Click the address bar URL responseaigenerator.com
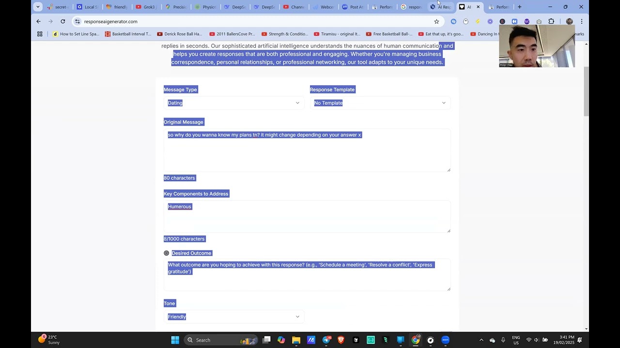Viewport: 620px width, 348px height. [x=110, y=21]
